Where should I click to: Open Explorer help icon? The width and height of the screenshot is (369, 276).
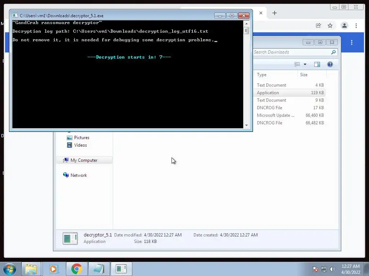(x=330, y=64)
